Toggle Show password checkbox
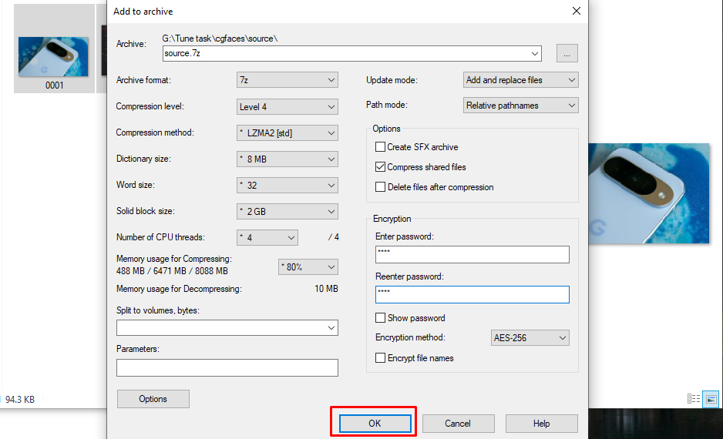This screenshot has height=439, width=723. [x=381, y=318]
